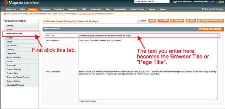Click the Back button
This screenshot has height=109, width=225.
[142, 21]
